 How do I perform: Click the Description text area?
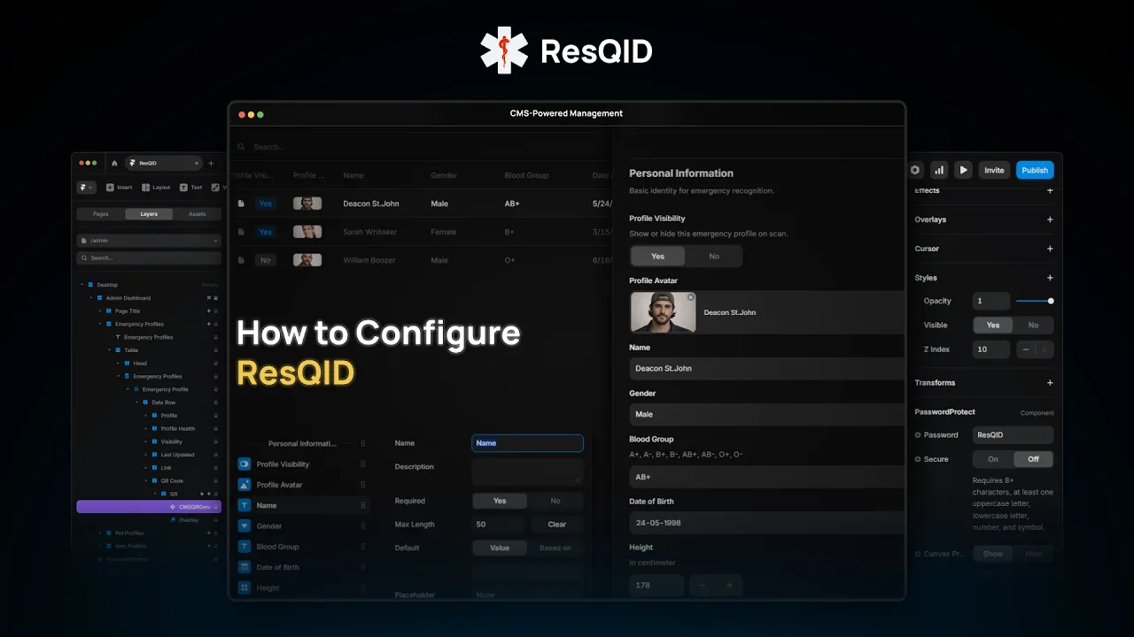[x=527, y=471]
